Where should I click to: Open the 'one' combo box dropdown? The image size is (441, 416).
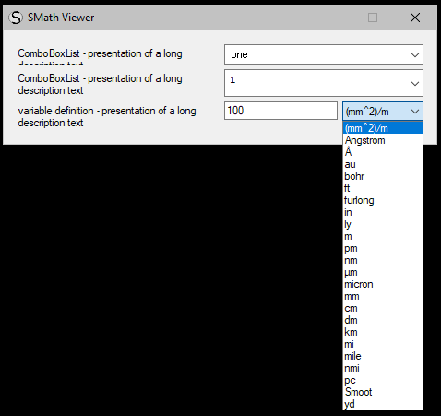point(324,54)
